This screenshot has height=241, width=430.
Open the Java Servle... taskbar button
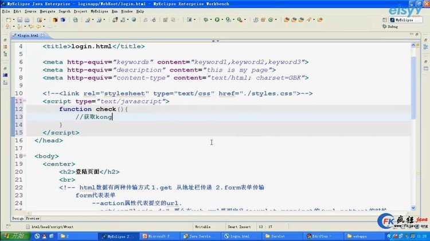[x=200, y=236]
